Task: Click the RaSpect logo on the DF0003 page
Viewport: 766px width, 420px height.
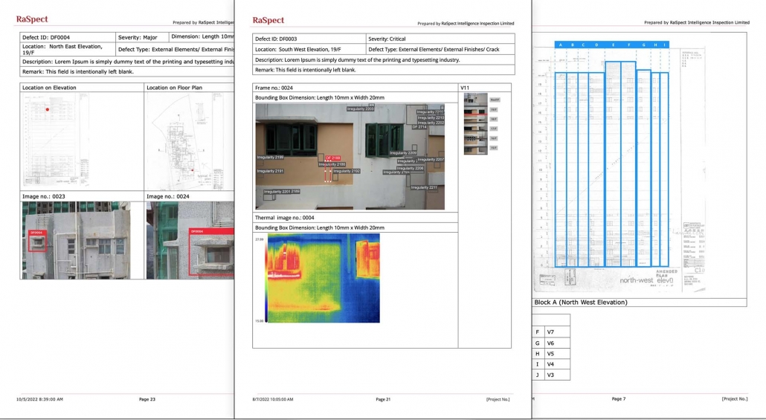Action: click(x=268, y=21)
